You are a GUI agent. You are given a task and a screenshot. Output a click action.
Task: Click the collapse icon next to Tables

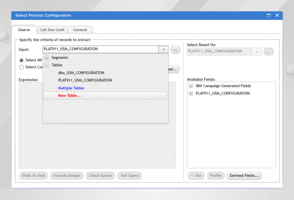click(46, 65)
